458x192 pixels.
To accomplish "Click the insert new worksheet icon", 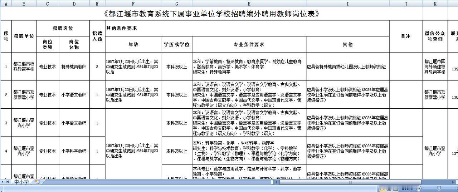I will click(38, 182).
